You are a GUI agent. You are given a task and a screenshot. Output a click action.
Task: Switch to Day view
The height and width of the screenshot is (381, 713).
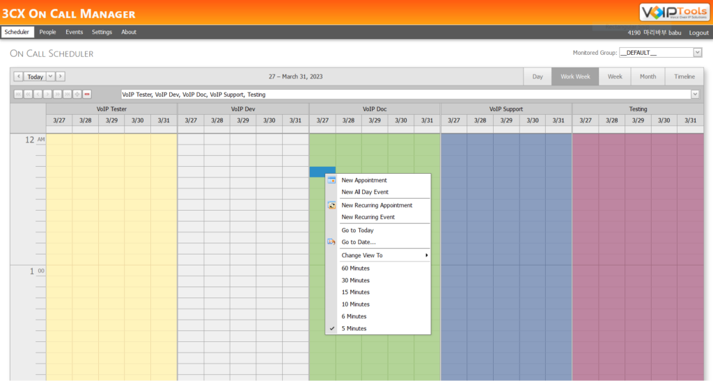click(x=538, y=76)
